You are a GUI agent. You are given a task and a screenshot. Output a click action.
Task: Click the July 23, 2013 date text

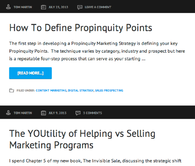(x=58, y=7)
